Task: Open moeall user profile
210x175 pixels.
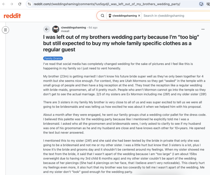Action: click(65, 31)
